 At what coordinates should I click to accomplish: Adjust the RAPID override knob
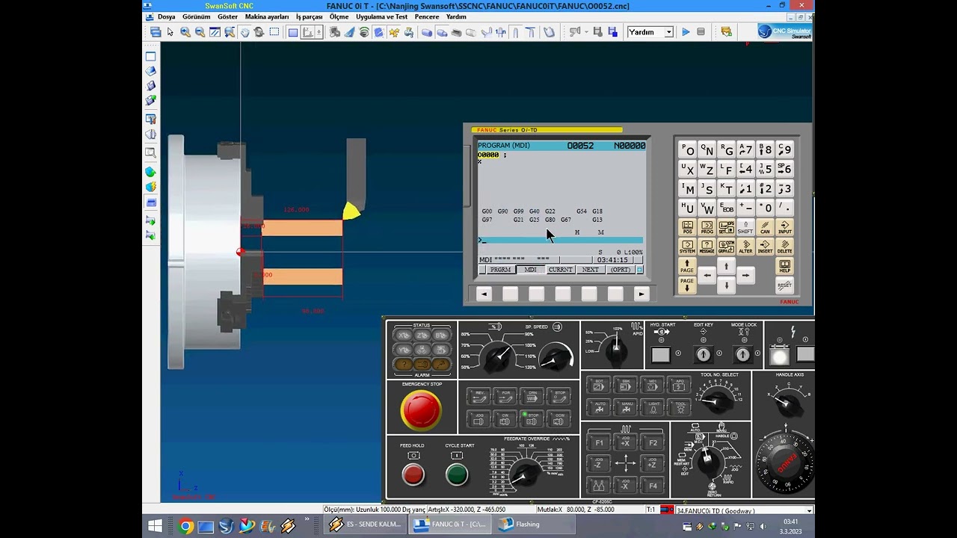click(615, 350)
